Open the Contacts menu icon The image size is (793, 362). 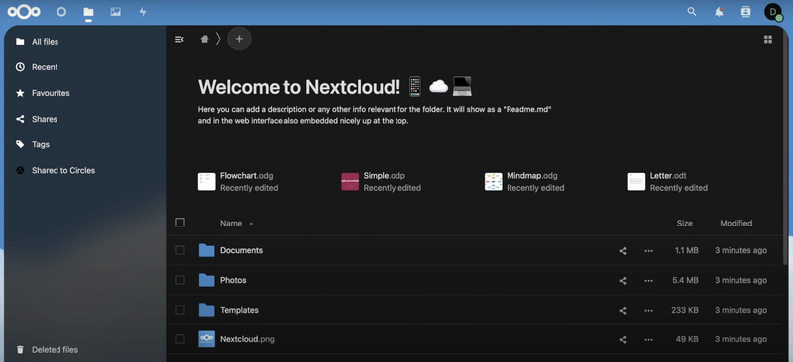click(746, 12)
